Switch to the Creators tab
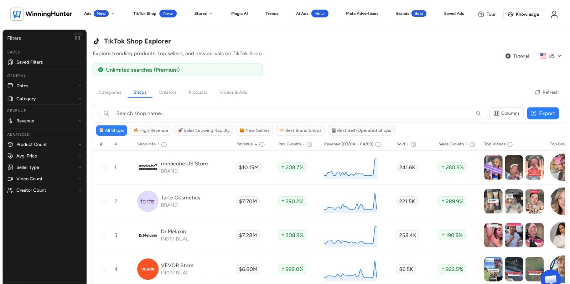570x284 pixels. tap(167, 92)
